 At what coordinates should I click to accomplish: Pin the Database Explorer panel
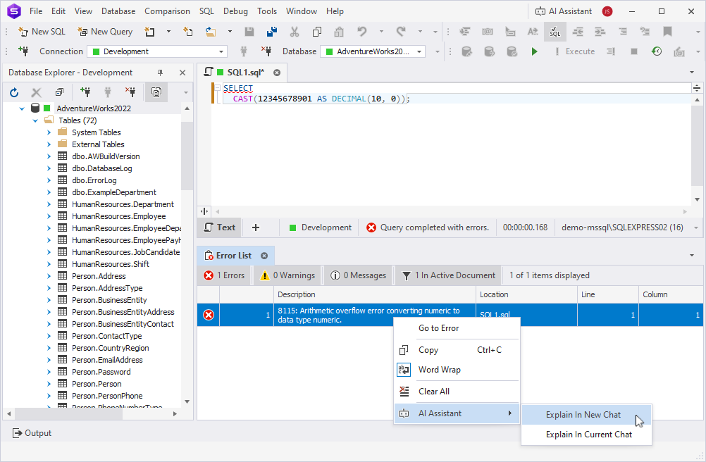(160, 73)
